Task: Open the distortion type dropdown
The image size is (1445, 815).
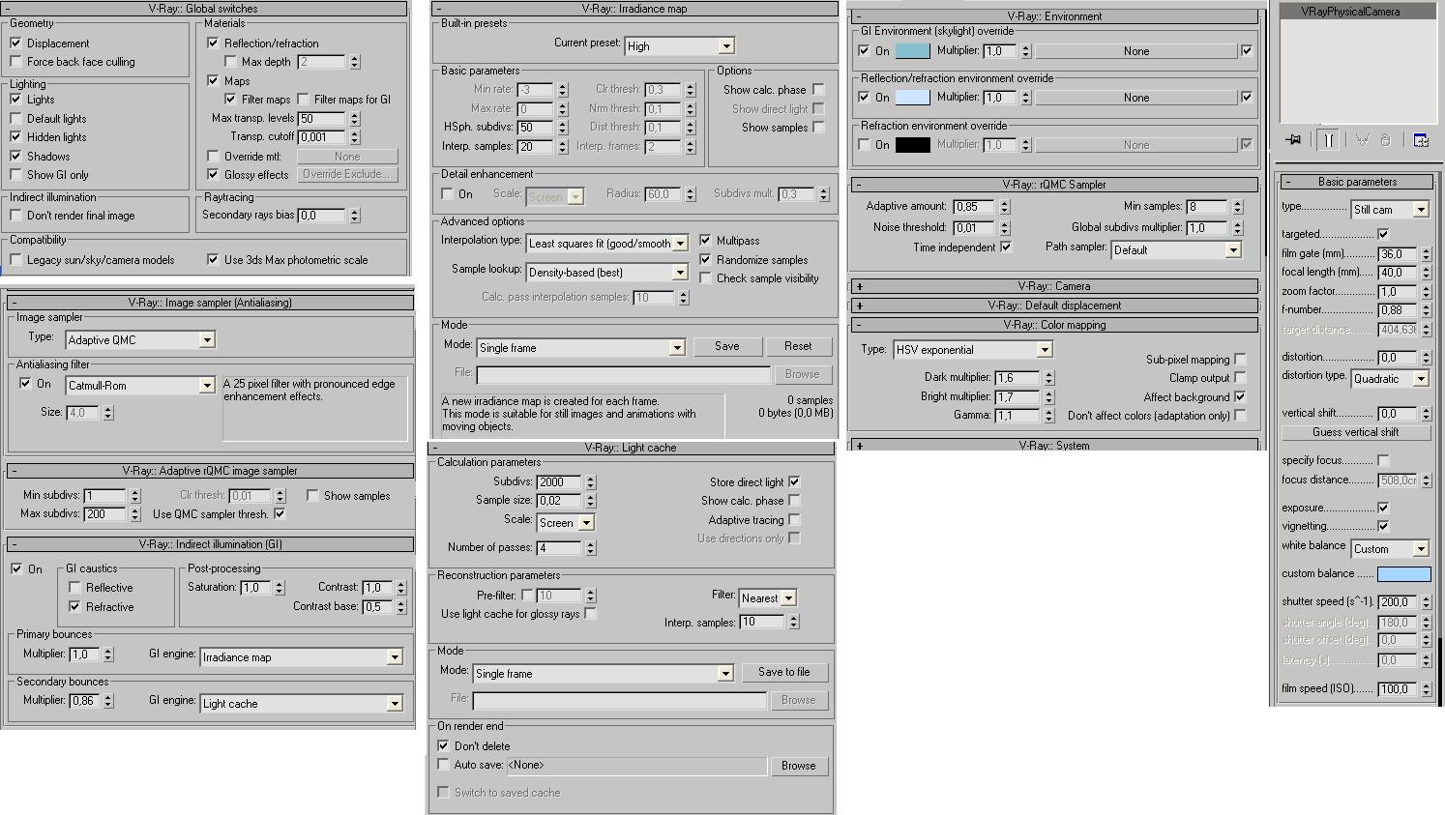Action: [x=1390, y=379]
